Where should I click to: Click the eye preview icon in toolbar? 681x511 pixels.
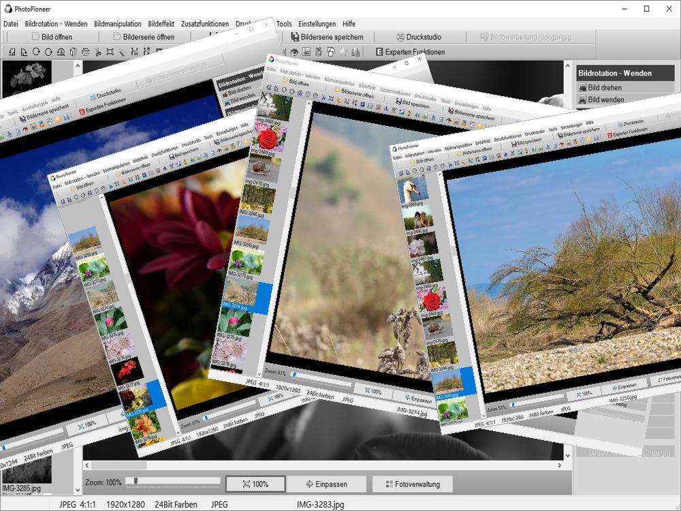pyautogui.click(x=295, y=52)
